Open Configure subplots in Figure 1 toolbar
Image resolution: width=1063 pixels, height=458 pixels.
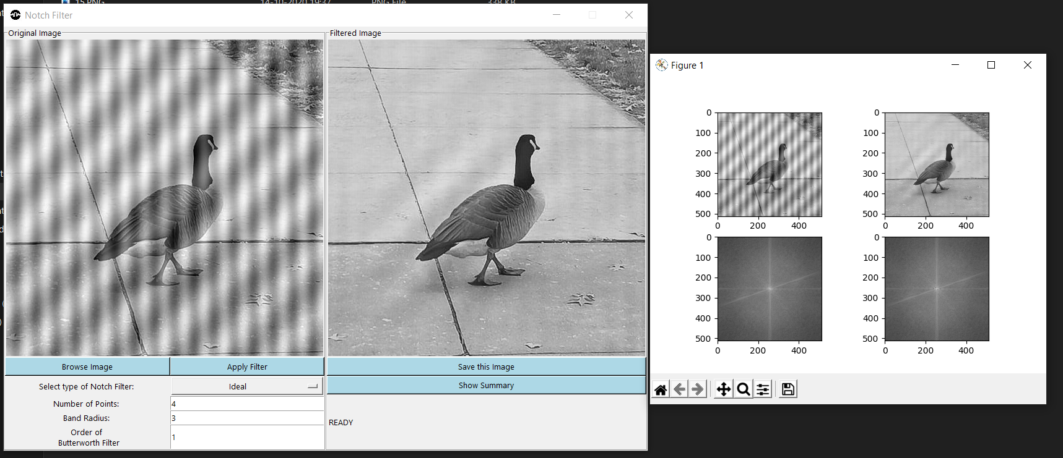763,389
